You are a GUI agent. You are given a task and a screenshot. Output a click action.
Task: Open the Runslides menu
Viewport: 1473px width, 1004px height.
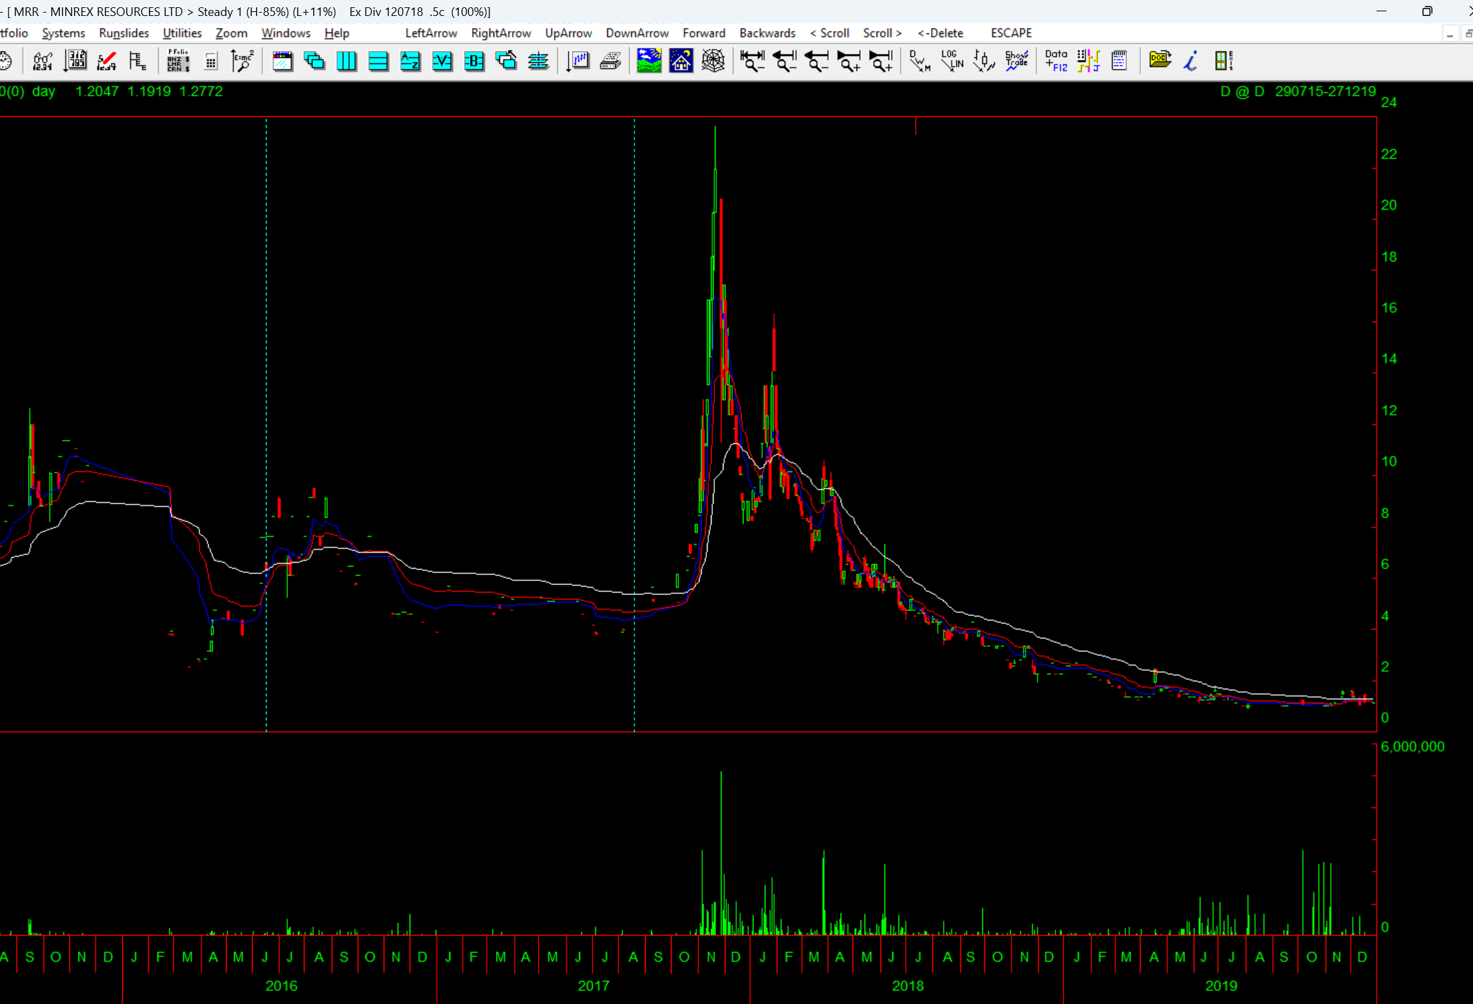pyautogui.click(x=124, y=33)
